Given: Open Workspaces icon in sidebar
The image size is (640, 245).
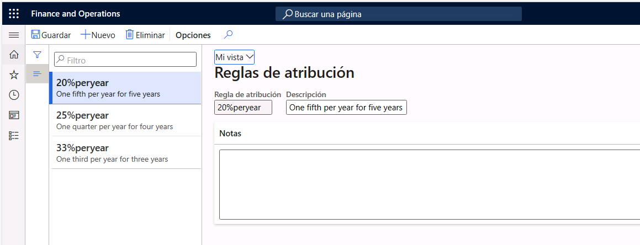Looking at the screenshot, I should coord(13,115).
